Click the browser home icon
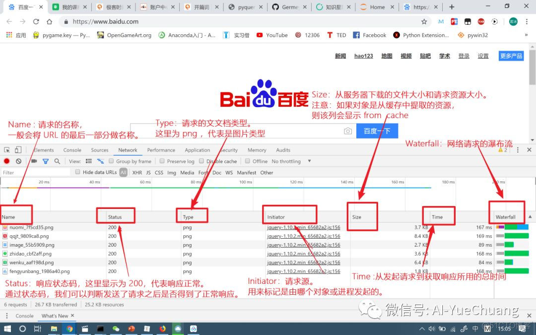The height and width of the screenshot is (335, 536). [50, 21]
